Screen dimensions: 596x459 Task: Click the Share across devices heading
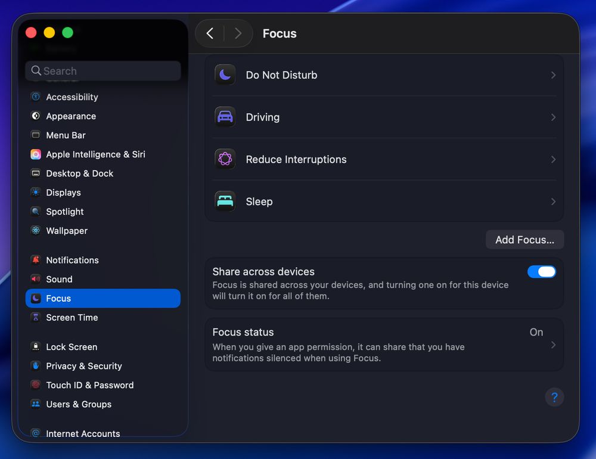[x=263, y=271]
